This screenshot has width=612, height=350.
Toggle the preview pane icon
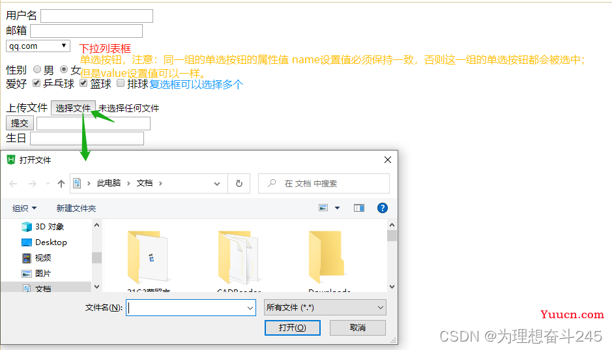point(359,208)
